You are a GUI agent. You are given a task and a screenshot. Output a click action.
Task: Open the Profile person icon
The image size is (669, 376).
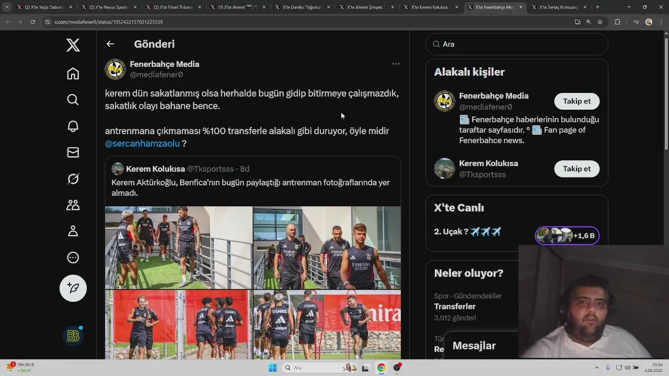pyautogui.click(x=73, y=231)
